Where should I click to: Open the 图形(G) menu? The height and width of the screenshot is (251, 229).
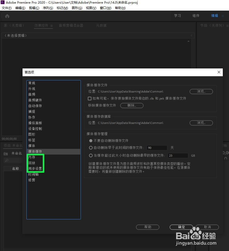(x=77, y=8)
